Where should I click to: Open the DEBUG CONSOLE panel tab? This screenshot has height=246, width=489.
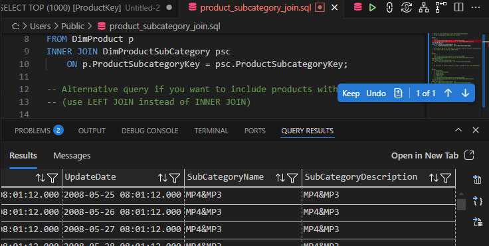pyautogui.click(x=149, y=131)
